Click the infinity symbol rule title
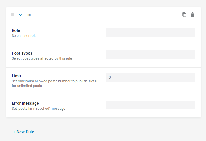206x141 pixels. tap(29, 15)
